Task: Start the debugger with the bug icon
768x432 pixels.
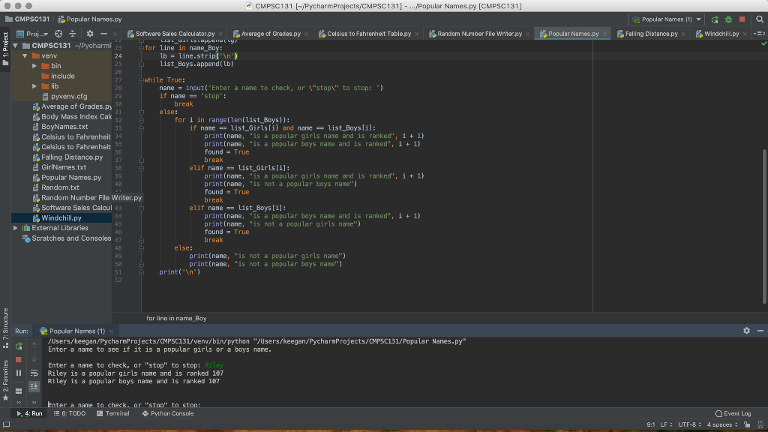Action: 728,19
